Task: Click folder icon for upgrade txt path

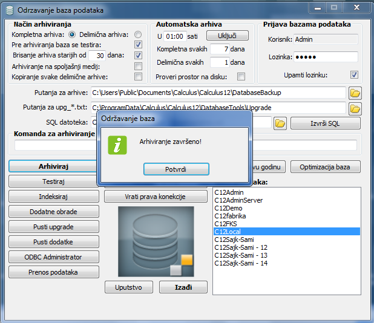Action: [x=355, y=108]
